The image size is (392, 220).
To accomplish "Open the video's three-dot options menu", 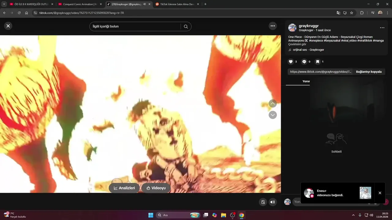I will pyautogui.click(x=273, y=26).
